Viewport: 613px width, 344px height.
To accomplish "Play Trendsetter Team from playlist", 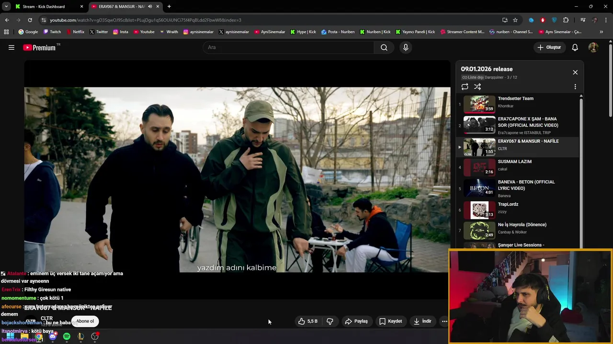I will 518,103.
